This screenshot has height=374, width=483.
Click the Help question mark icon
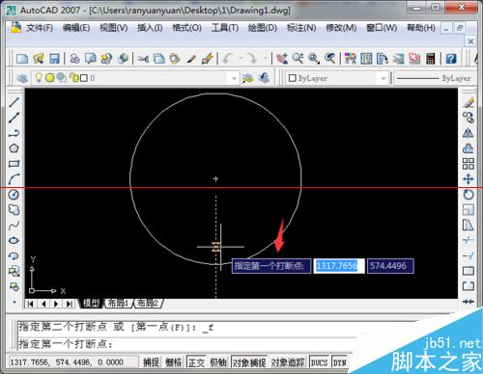pos(451,59)
